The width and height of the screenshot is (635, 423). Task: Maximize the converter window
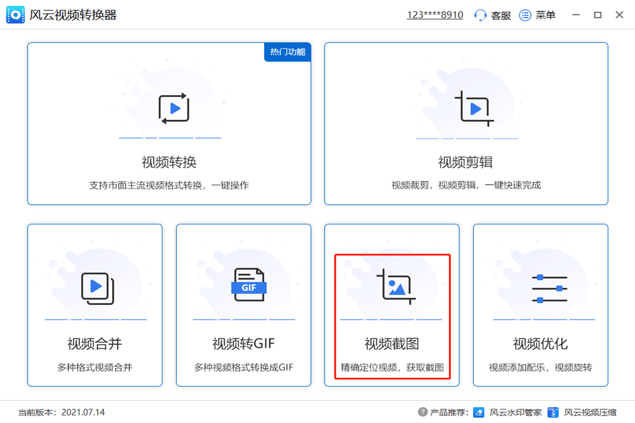598,15
